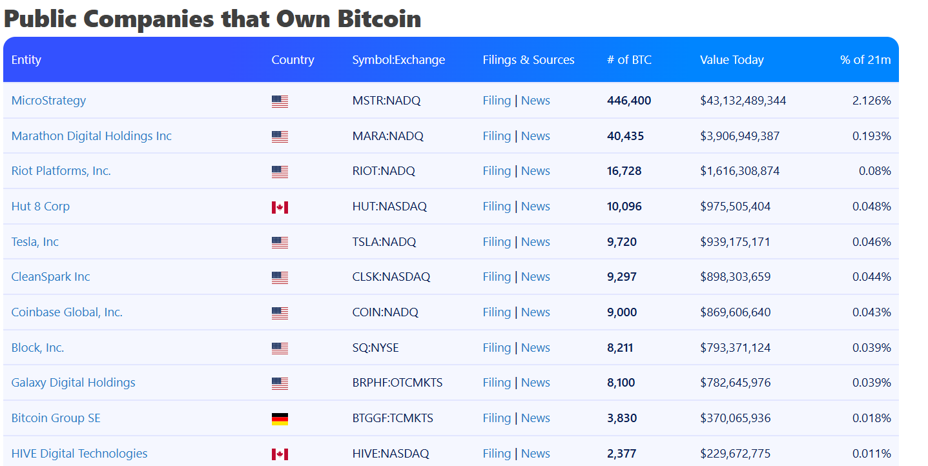View News for Bitcoin Group SE

point(535,418)
